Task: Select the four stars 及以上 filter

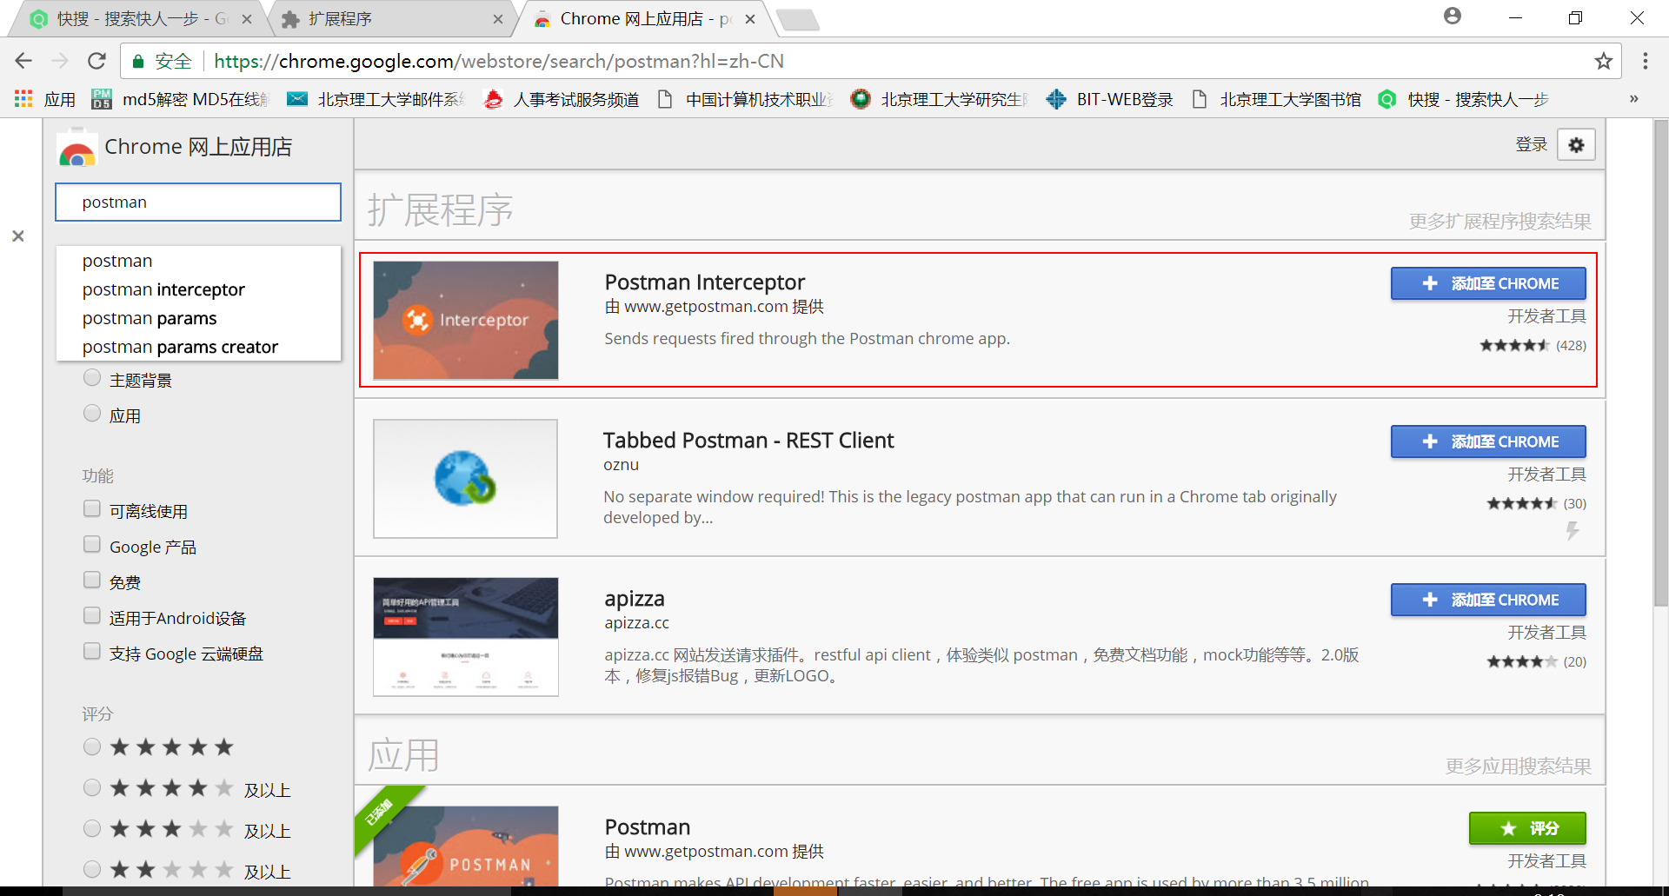Action: point(92,787)
